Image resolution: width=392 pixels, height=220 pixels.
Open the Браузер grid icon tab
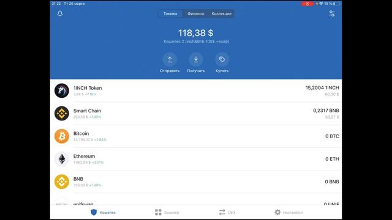click(x=167, y=213)
